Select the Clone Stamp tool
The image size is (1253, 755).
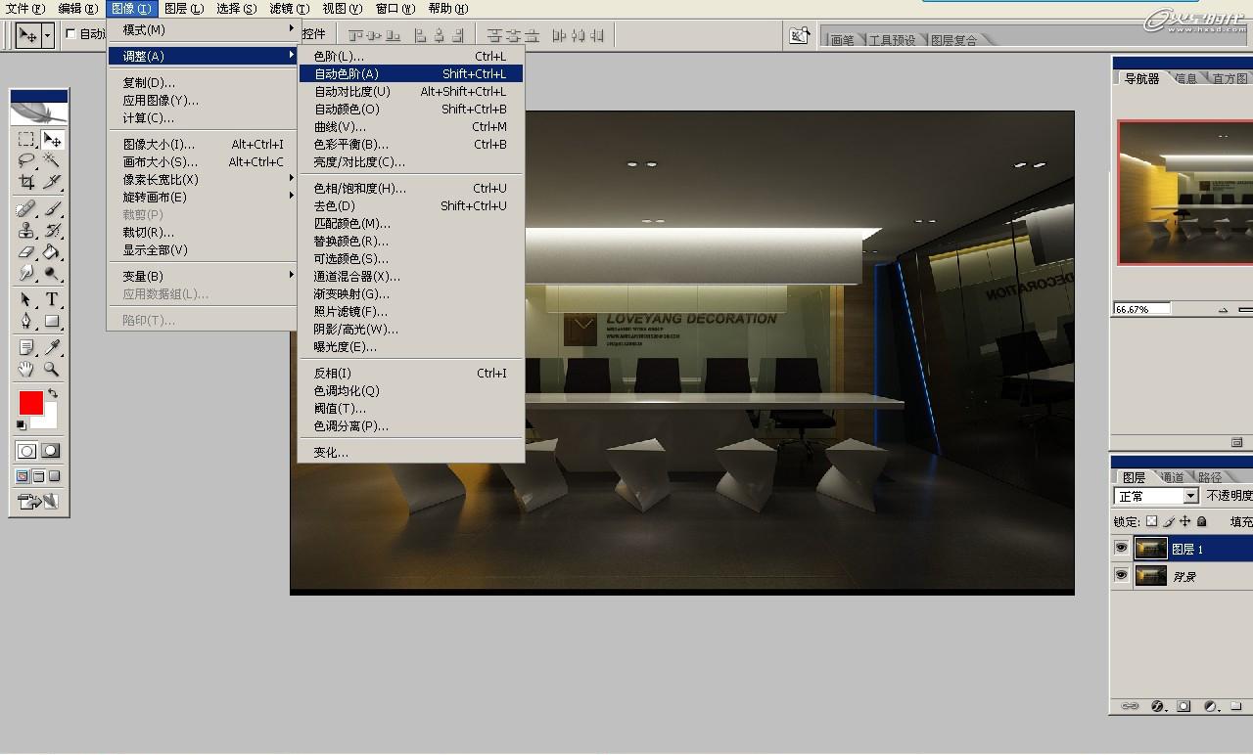coord(26,230)
